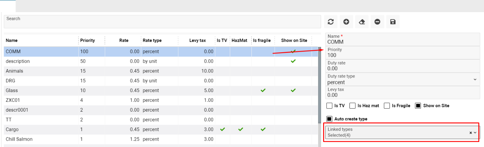Image resolution: width=484 pixels, height=147 pixels.
Task: Sort table by Rate type column header
Action: [x=152, y=40]
